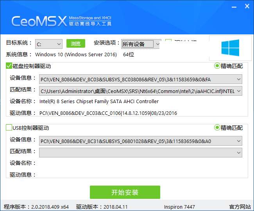Click 驱动版本 2018.04.11 text
Screen dimensions: 254x211
tap(102, 207)
